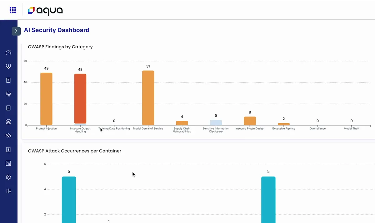Click the 0 value above Model Theft

click(352, 121)
